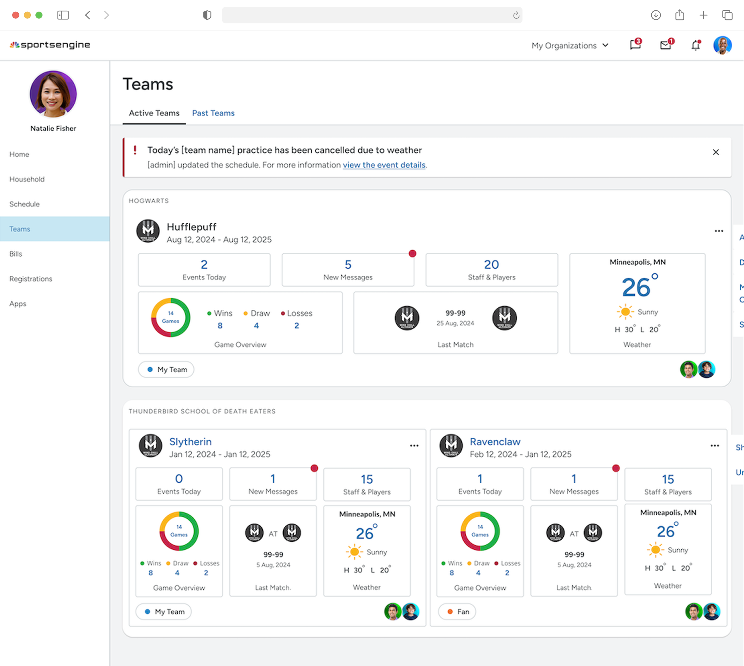
Task: Open Hufflepuff team three-dot menu
Action: (x=718, y=231)
